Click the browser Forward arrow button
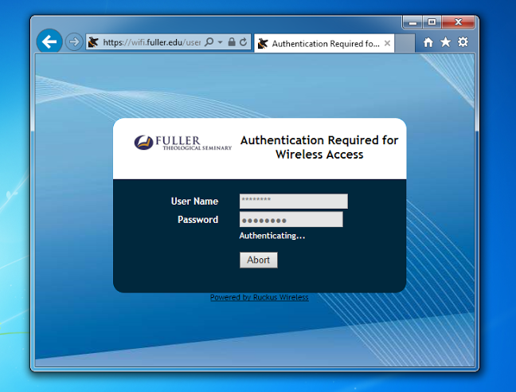 (x=74, y=41)
